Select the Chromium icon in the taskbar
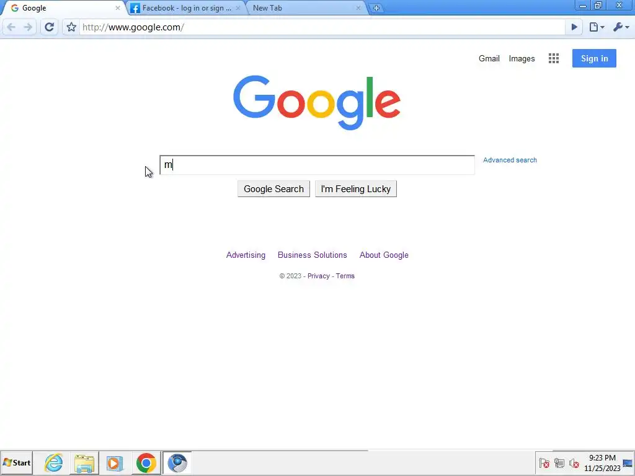The image size is (635, 476). [x=177, y=462]
